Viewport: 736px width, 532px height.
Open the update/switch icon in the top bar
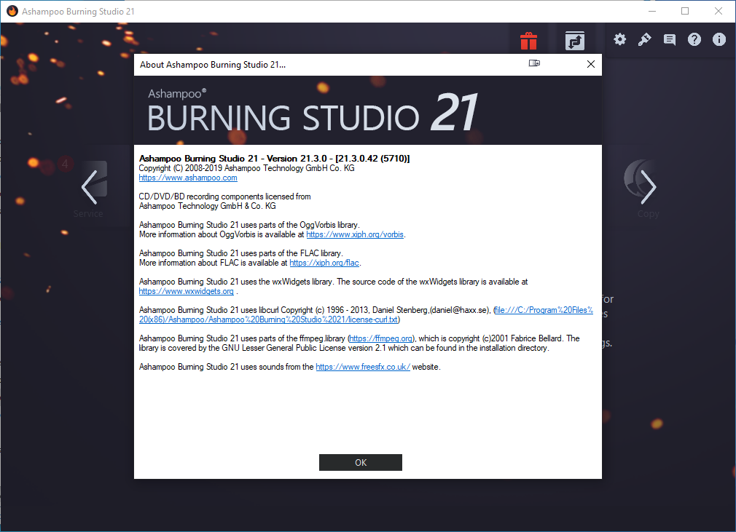click(x=574, y=41)
